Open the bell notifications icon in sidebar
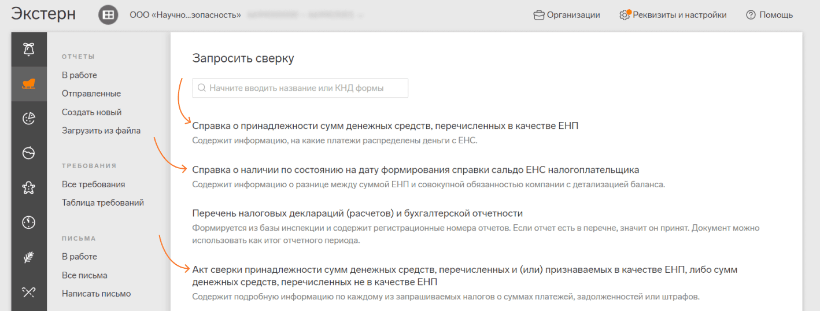The height and width of the screenshot is (311, 820). (x=29, y=49)
